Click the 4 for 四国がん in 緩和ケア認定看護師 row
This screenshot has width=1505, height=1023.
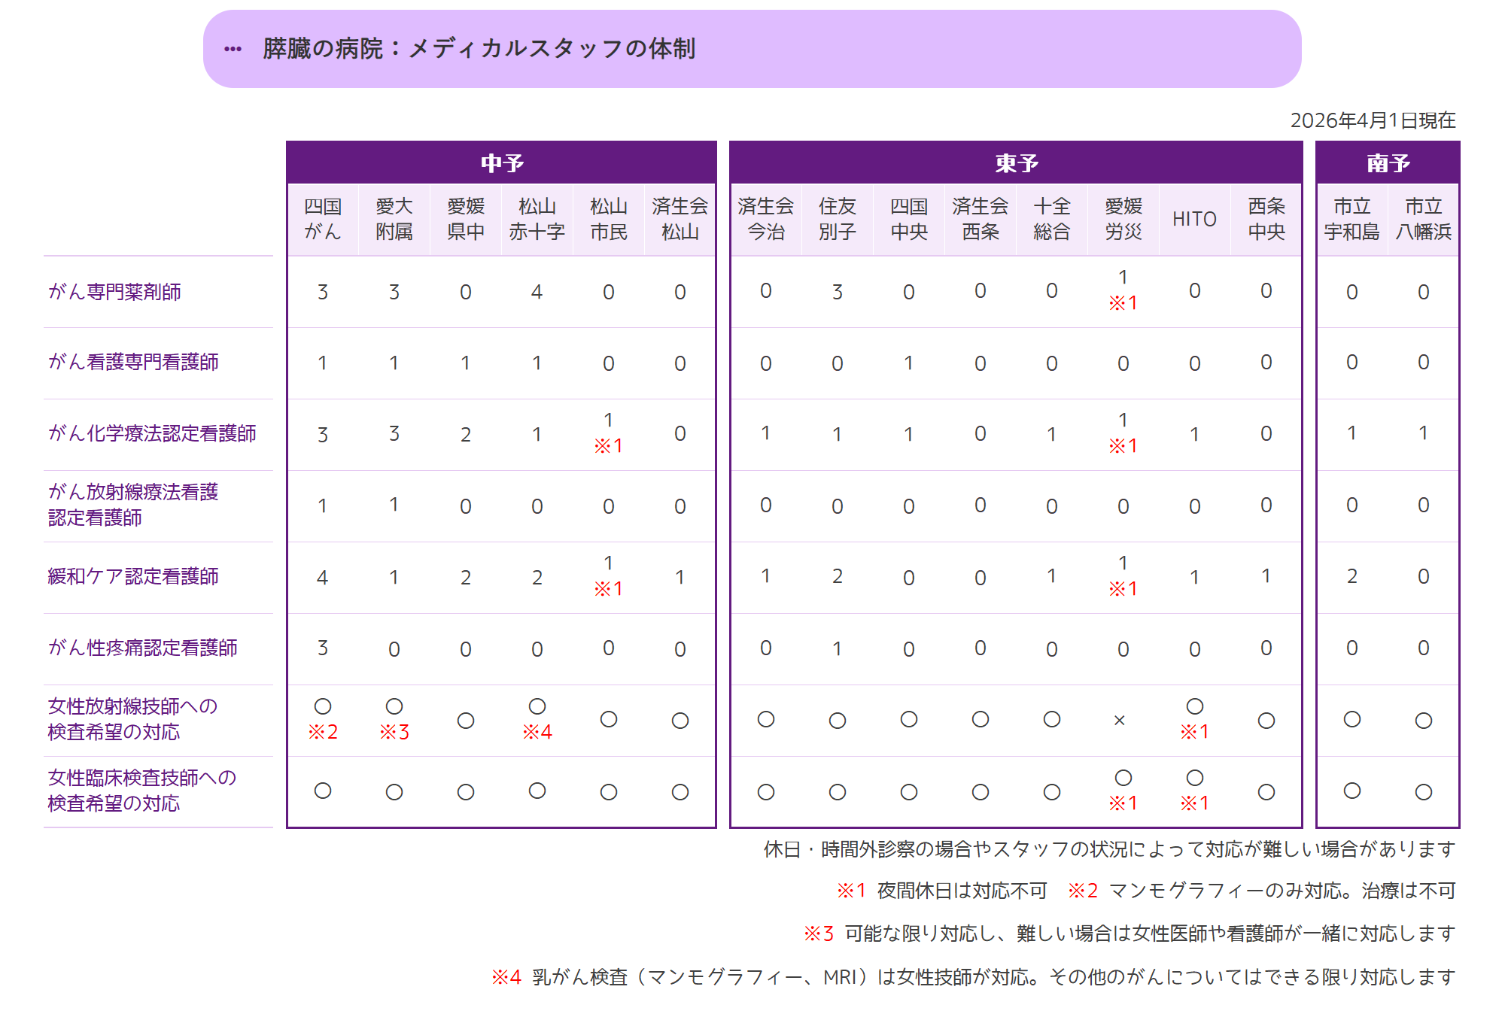coord(323,577)
